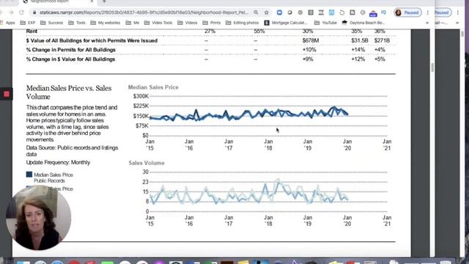
Task: Click "Jan '21" label under Sales Volume chart
Action: tap(387, 221)
